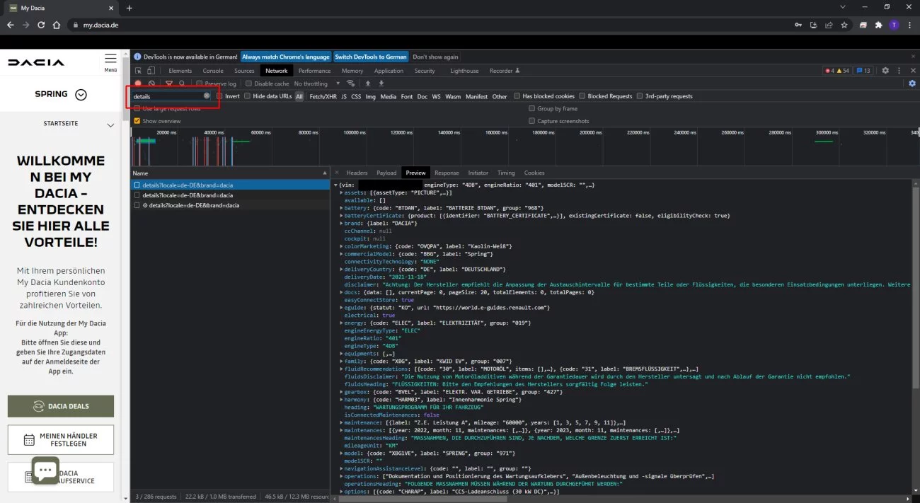This screenshot has width=920, height=503.
Task: Uncheck the Show overview checkbox
Action: (137, 121)
